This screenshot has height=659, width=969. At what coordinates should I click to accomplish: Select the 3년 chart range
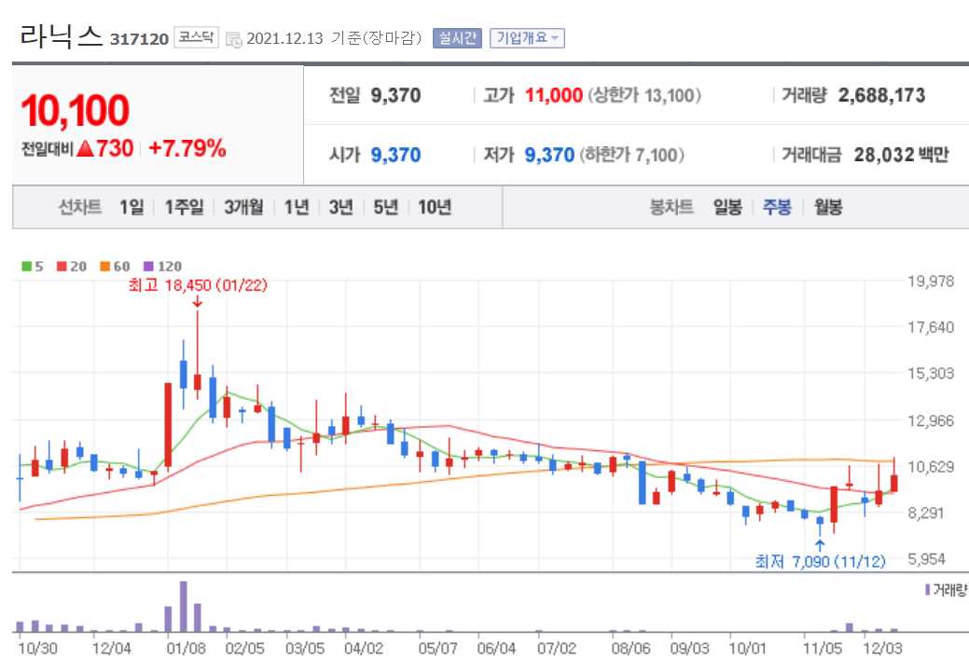[x=341, y=207]
